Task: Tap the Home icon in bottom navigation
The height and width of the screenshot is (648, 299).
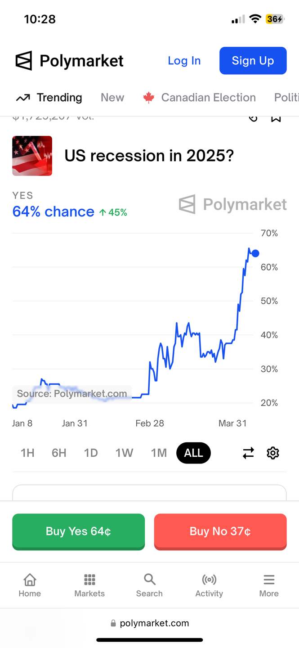Action: point(30,579)
